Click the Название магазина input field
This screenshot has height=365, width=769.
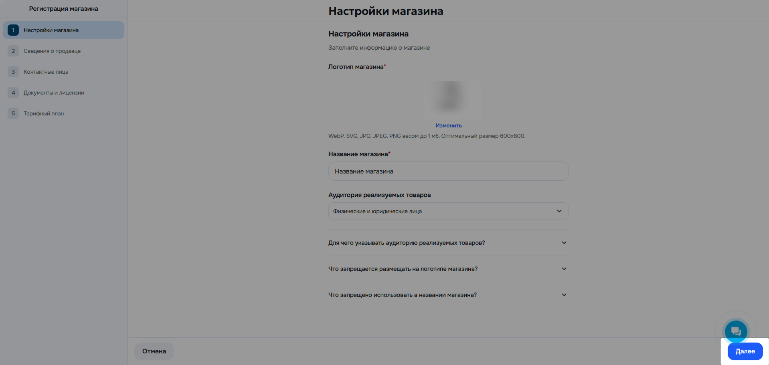click(x=448, y=171)
